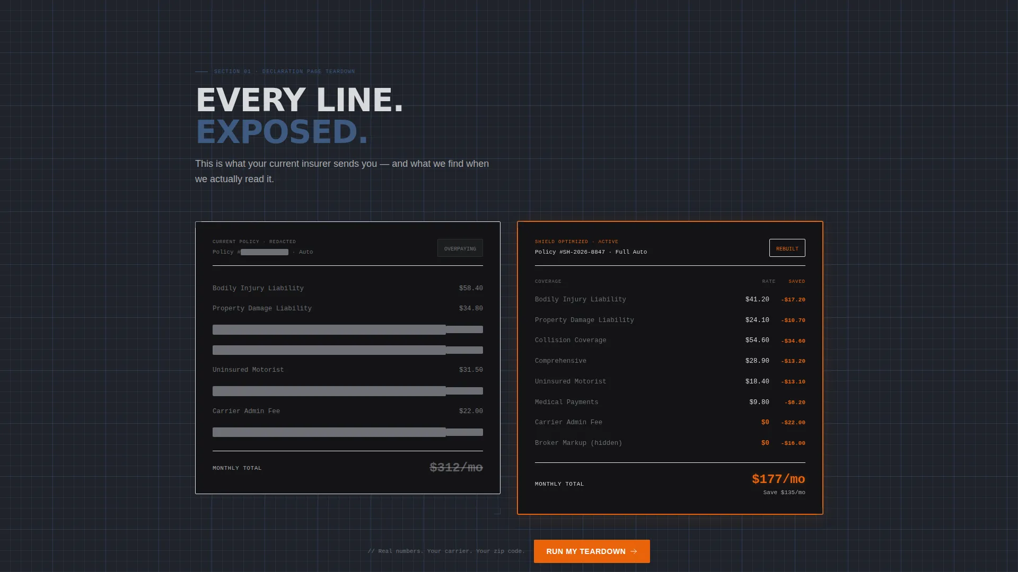
Task: Click the -$13.10 saved amount
Action: point(793,382)
